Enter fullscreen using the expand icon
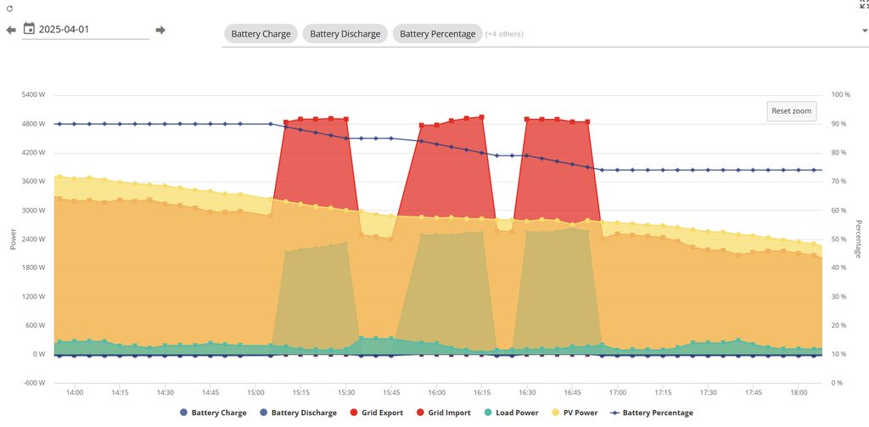 (864, 3)
